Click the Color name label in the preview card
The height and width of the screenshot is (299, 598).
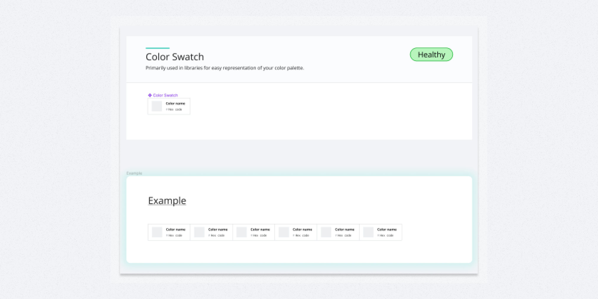point(175,103)
